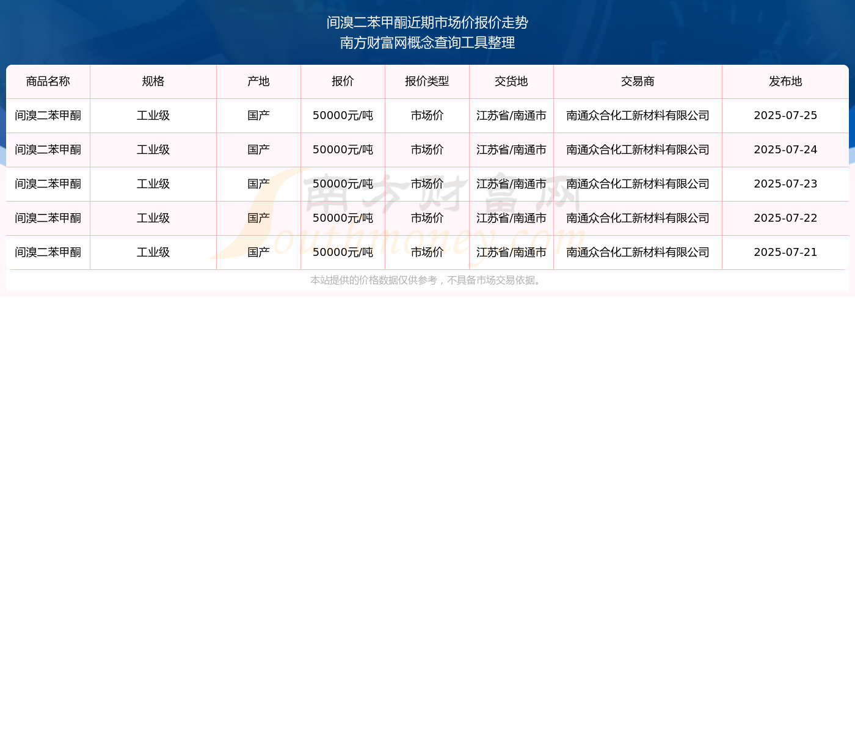Click 间溴二苯甲酮 in the 2025-07-23 row
Screen dimensions: 855x736
coord(48,184)
